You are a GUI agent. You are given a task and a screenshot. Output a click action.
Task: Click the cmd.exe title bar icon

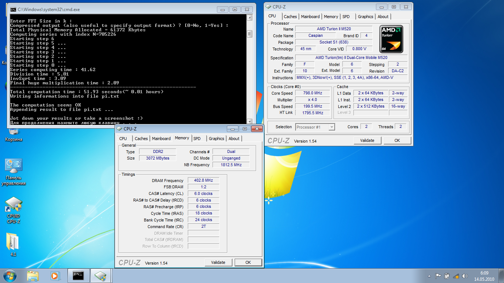coord(13,9)
